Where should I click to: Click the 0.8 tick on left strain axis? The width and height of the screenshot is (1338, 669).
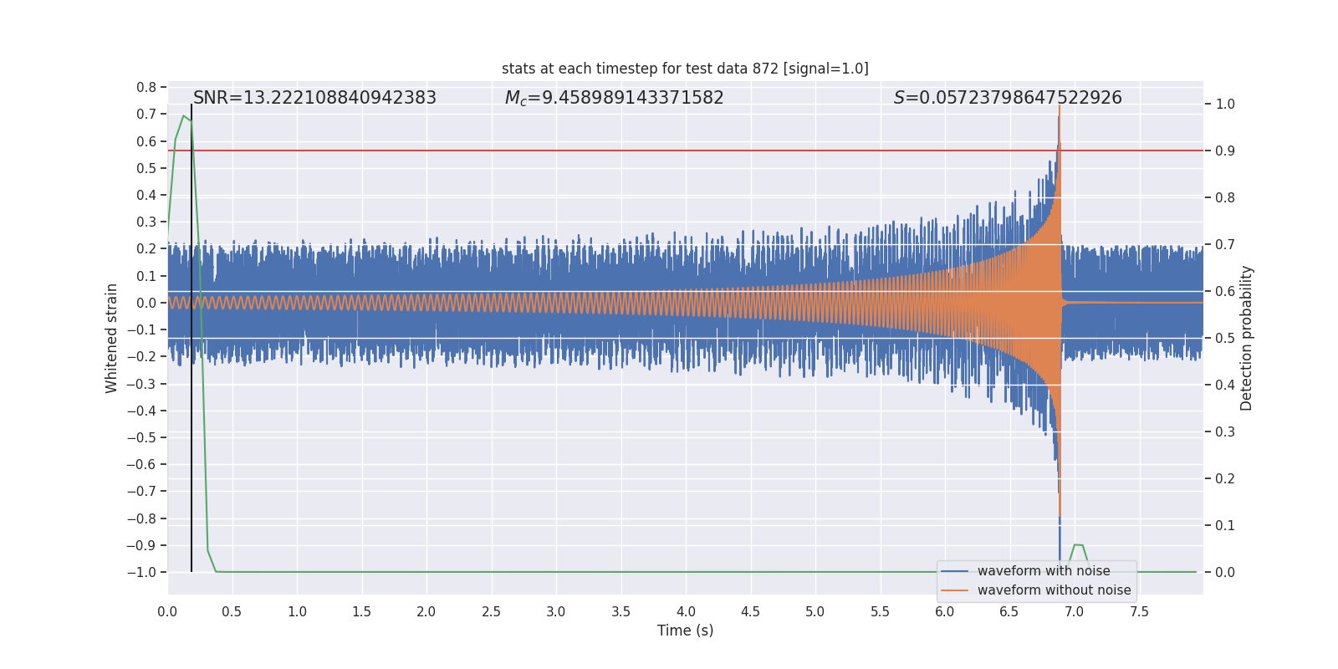[x=146, y=87]
